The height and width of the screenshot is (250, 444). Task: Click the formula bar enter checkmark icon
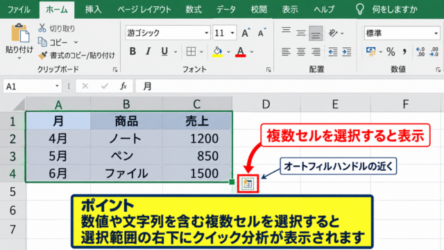105,86
